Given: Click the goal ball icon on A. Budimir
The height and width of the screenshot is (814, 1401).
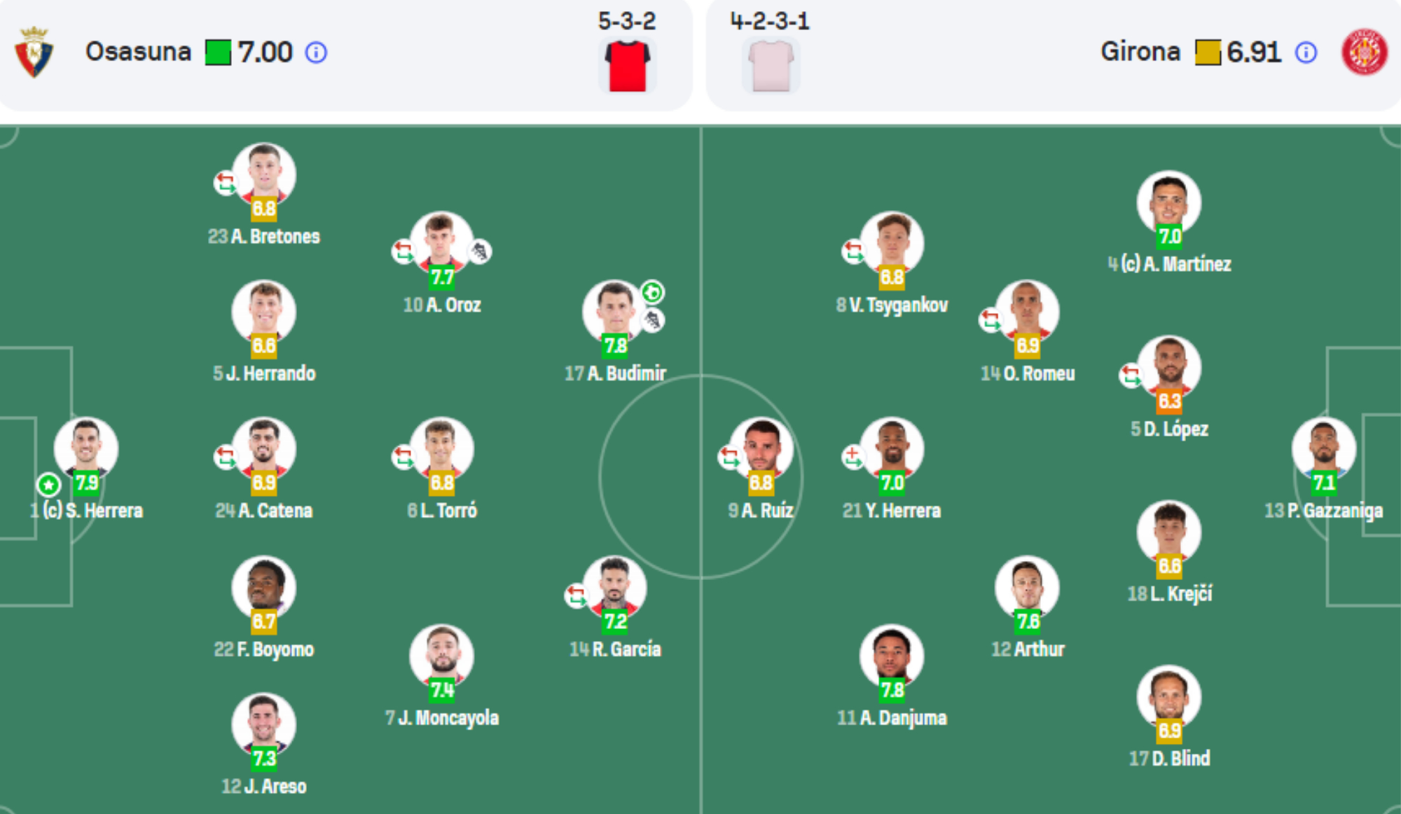Looking at the screenshot, I should click(x=653, y=292).
